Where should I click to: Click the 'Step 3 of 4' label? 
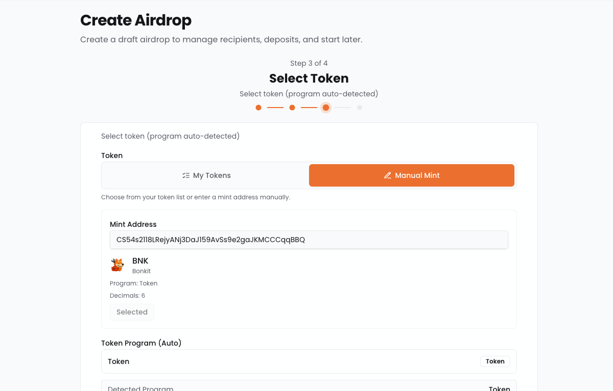(x=309, y=63)
